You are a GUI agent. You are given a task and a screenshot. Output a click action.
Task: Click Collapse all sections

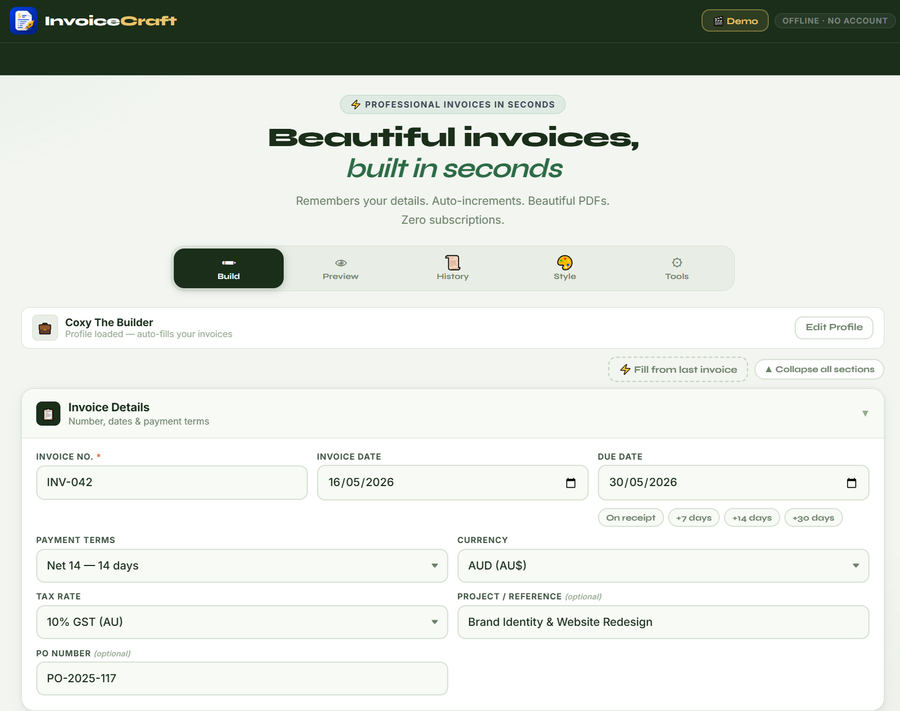[819, 369]
